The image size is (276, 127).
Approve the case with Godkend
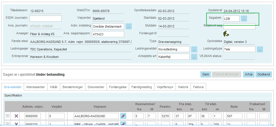(x=264, y=75)
